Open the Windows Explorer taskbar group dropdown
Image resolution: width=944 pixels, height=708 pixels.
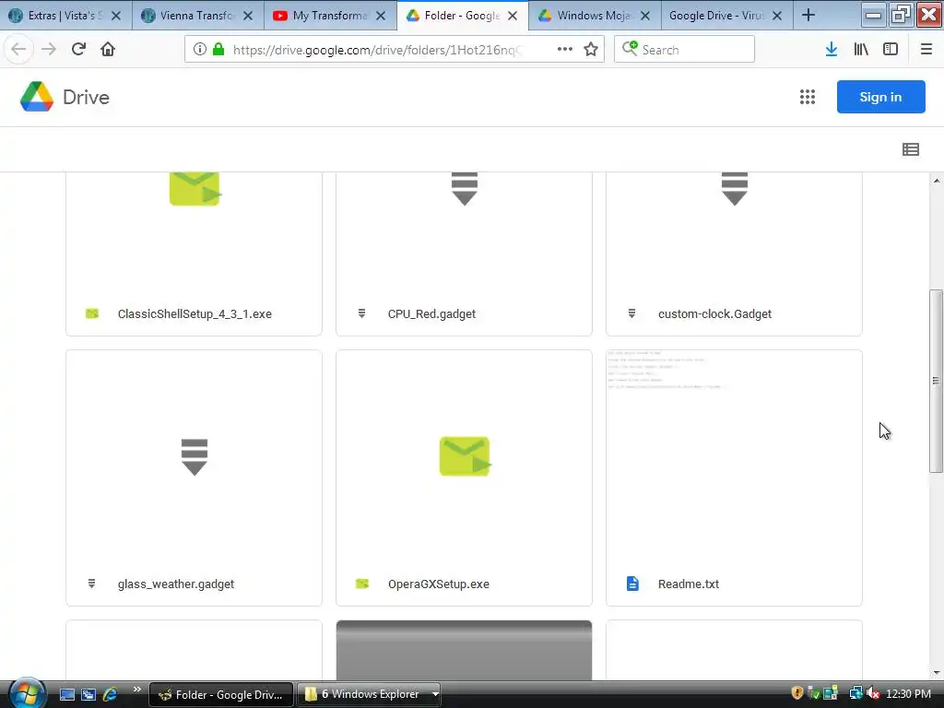[x=435, y=694]
